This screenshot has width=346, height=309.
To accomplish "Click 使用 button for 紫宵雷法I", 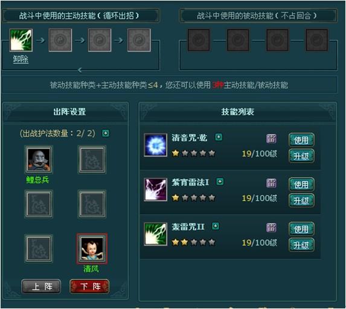I will (301, 184).
